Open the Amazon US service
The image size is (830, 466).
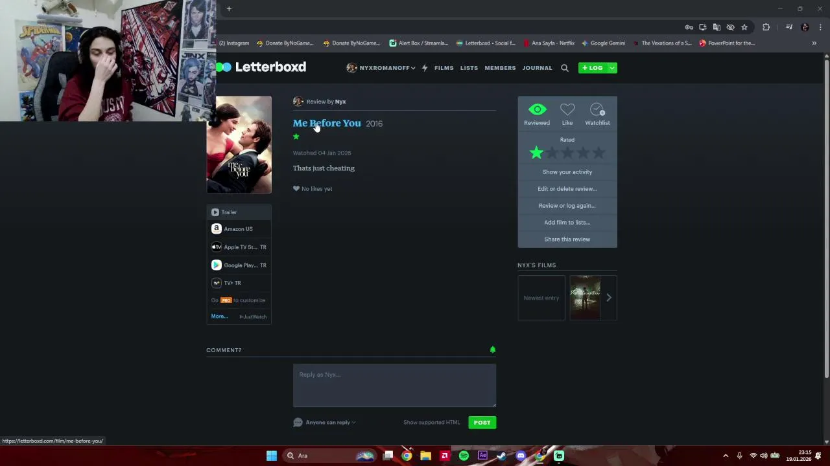click(239, 229)
